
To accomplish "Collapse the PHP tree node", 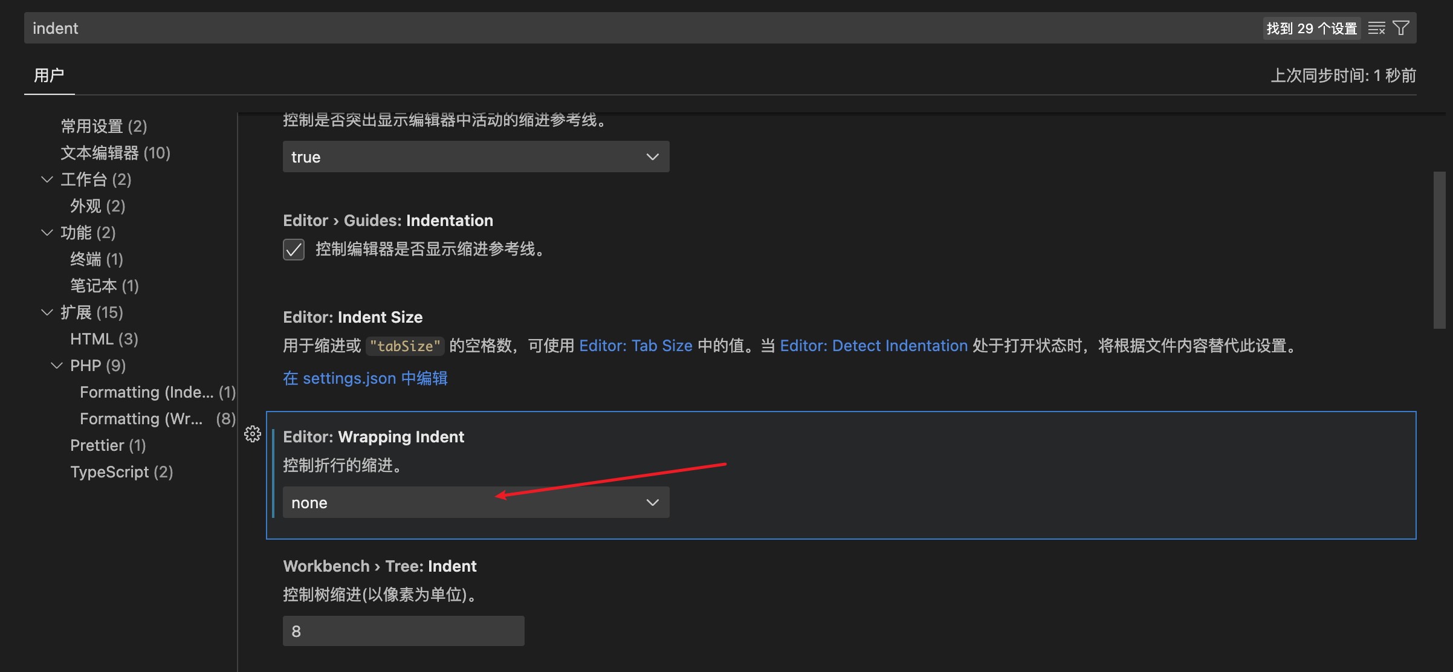I will (57, 366).
